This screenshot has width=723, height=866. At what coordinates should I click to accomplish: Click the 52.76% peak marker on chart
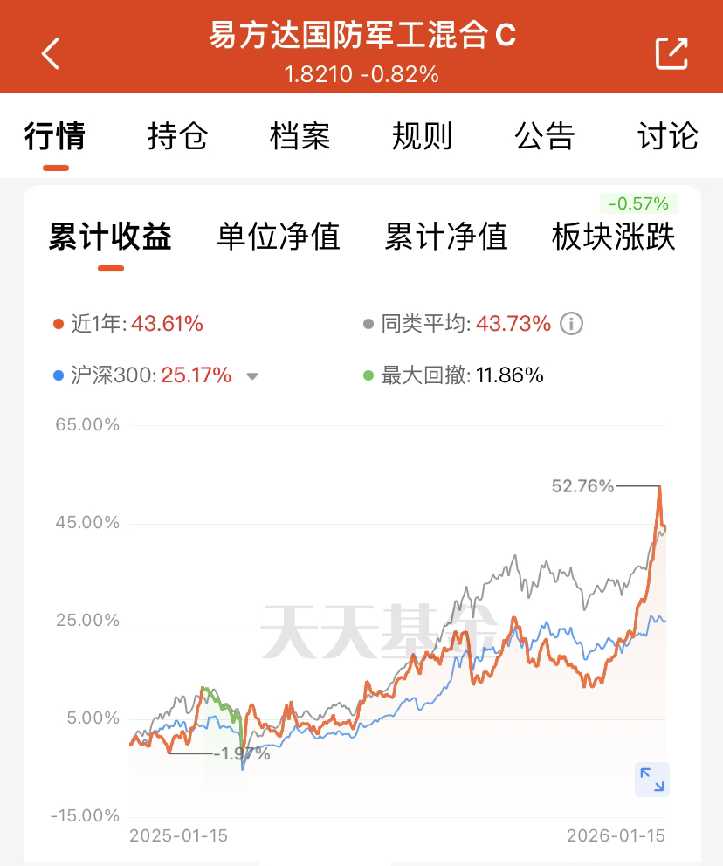(582, 486)
